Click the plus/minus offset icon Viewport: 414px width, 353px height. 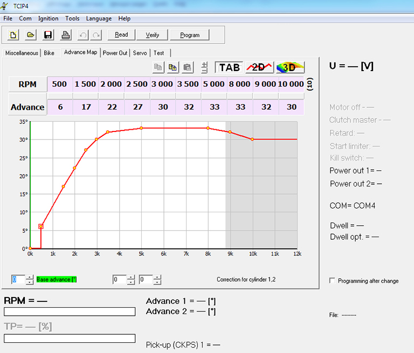coord(205,67)
